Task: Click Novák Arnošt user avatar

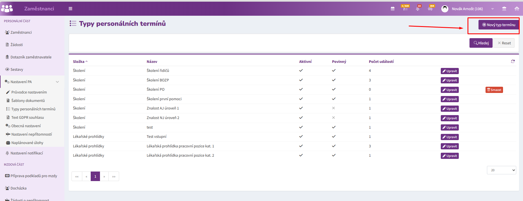Action: click(445, 9)
